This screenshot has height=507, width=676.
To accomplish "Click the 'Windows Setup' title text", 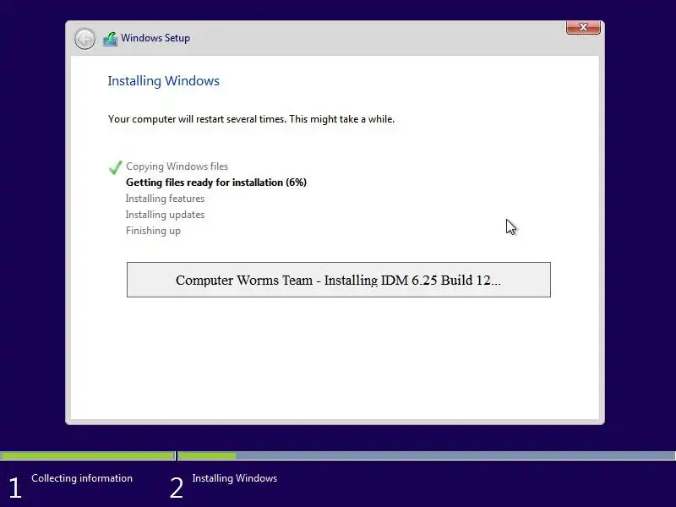I will 155,38.
